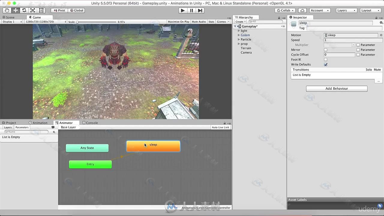Viewport: 384px width, 216px height.
Task: Open Layers dropdown in toolbar
Action: pyautogui.click(x=346, y=10)
